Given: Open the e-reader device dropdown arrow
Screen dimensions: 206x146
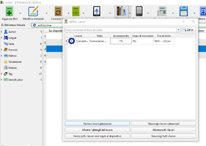Looking at the screenshot, I should pyautogui.click(x=148, y=13).
